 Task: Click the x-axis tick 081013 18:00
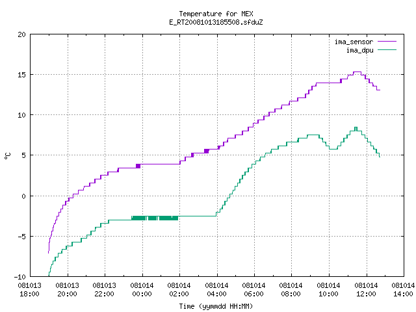pyautogui.click(x=29, y=290)
